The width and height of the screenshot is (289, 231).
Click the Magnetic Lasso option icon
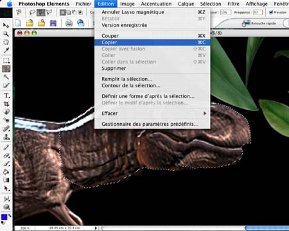coord(40,12)
